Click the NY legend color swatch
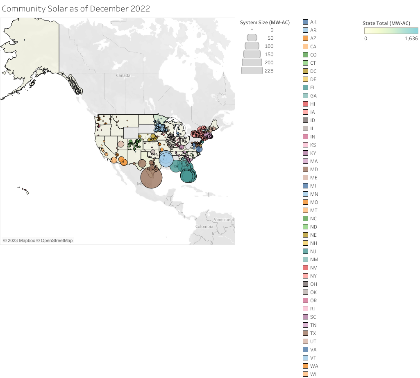Screen dimensions: 420x378 305,276
